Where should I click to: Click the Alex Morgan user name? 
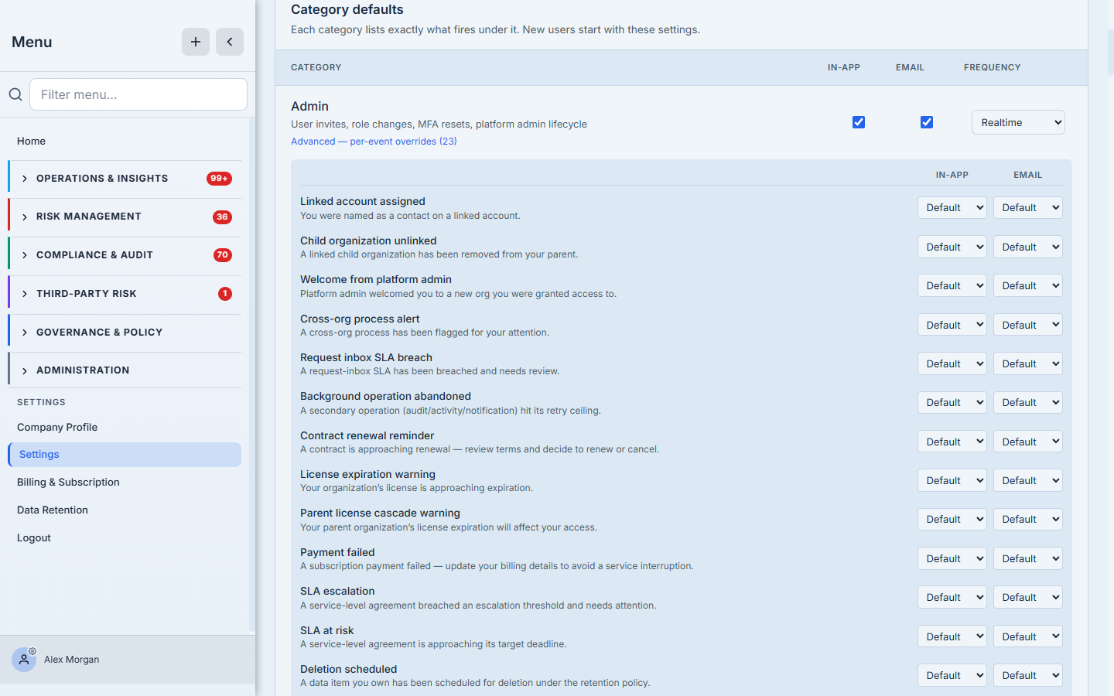pos(72,660)
